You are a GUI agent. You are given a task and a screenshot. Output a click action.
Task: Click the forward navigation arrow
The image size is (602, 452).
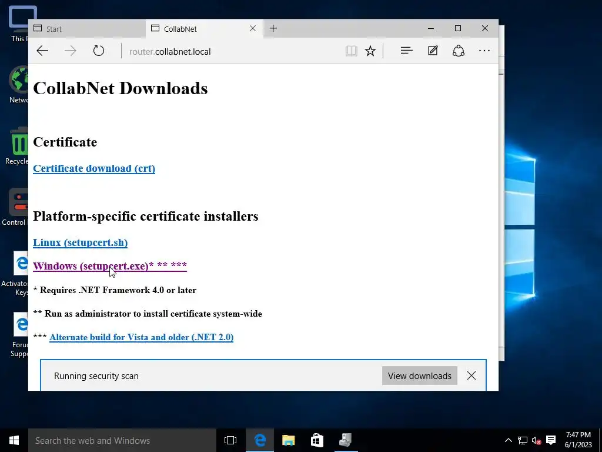(x=71, y=51)
